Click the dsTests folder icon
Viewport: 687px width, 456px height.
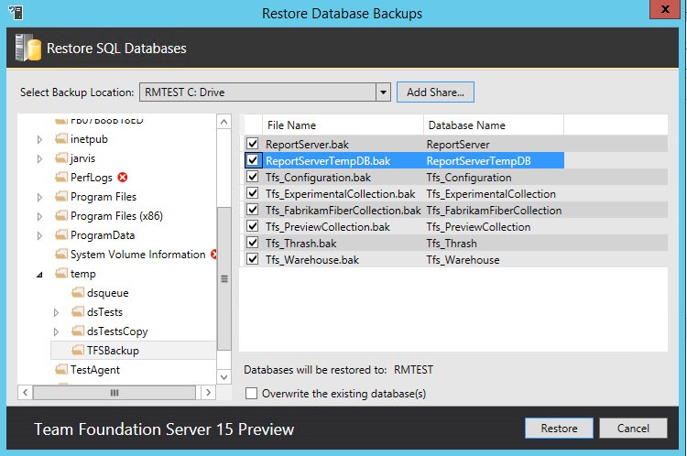(78, 312)
